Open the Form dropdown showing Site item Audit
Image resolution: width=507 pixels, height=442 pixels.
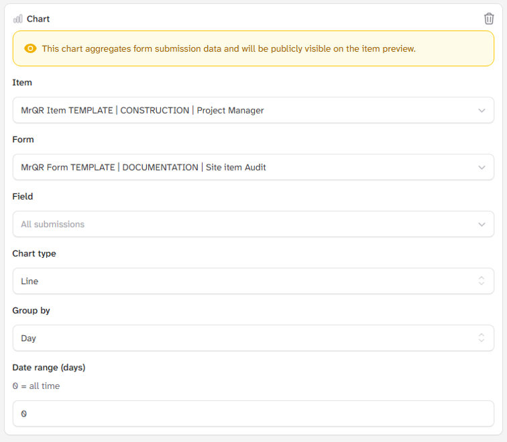(x=253, y=167)
